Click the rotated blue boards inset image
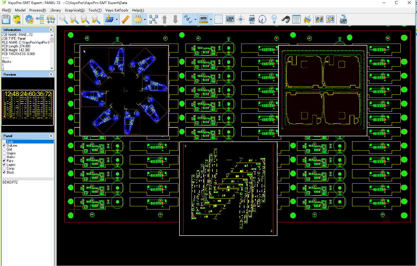 (124, 91)
